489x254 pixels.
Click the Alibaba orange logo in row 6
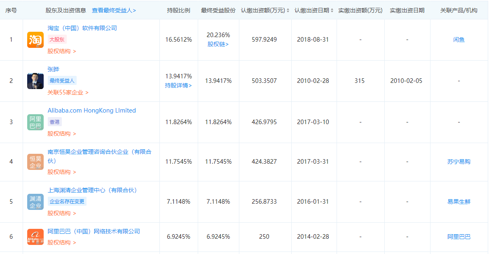coord(35,237)
